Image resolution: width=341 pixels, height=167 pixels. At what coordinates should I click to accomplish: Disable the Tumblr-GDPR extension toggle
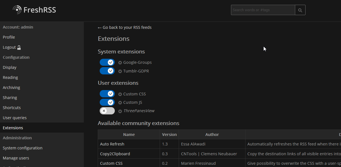[107, 71]
